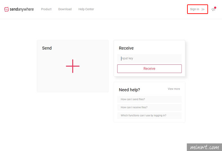
Task: Click the Send panel heading
Action: (47, 48)
